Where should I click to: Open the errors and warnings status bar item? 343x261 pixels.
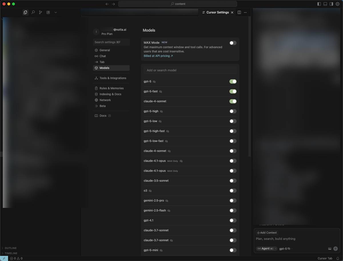16,258
